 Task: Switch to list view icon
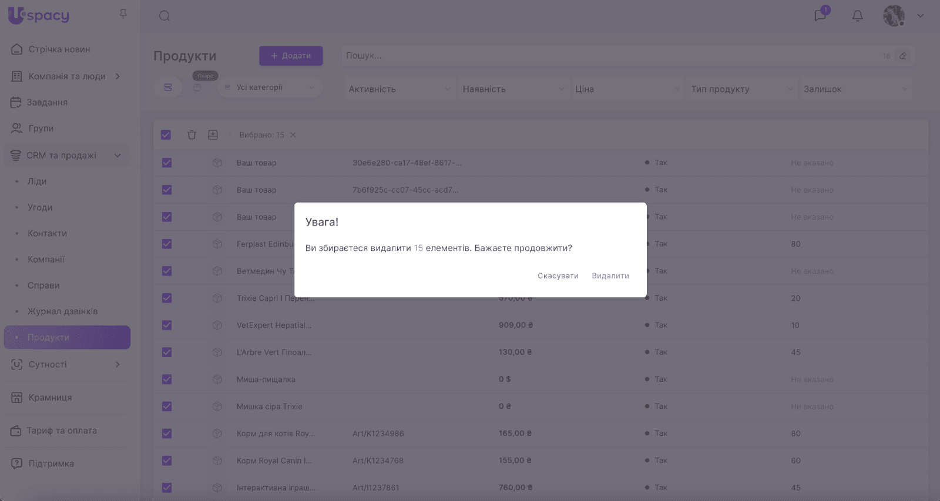168,88
